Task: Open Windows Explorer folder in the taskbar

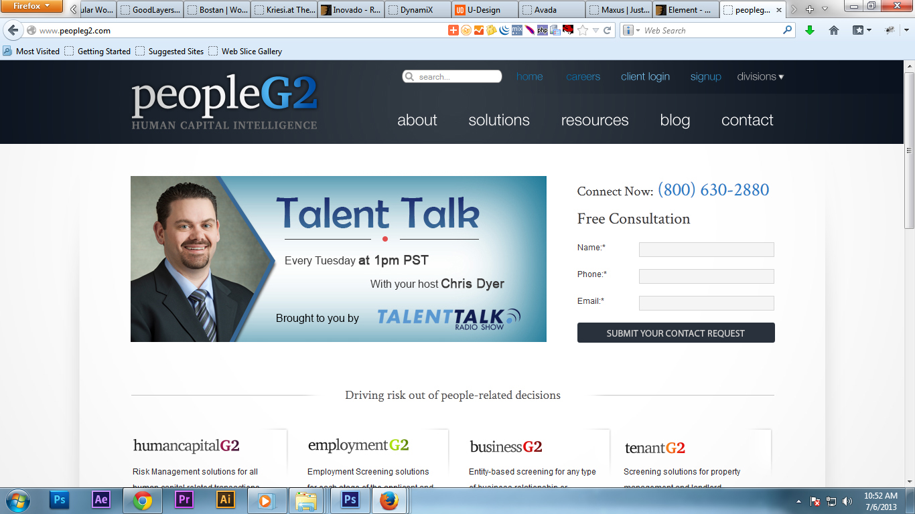Action: pyautogui.click(x=306, y=501)
